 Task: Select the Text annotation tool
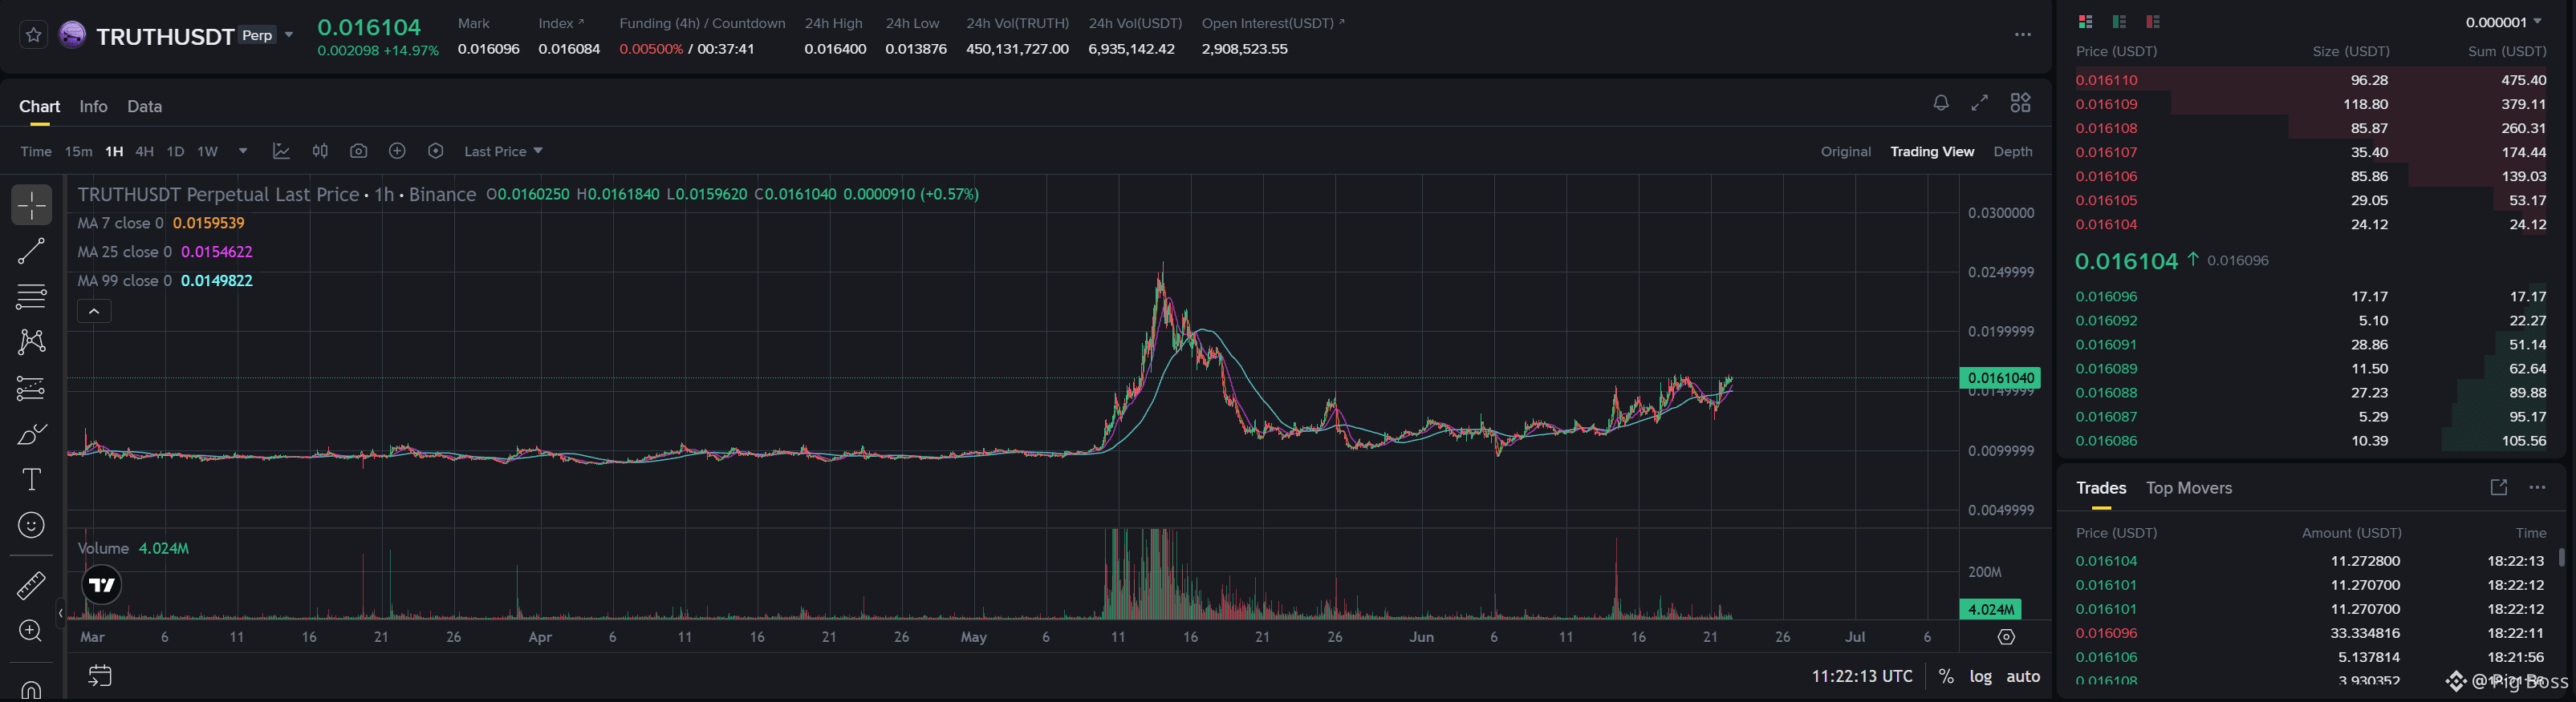click(x=31, y=479)
